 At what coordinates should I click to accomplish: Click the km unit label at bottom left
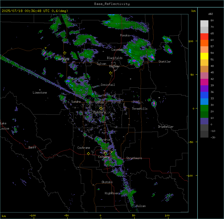coord(4,216)
